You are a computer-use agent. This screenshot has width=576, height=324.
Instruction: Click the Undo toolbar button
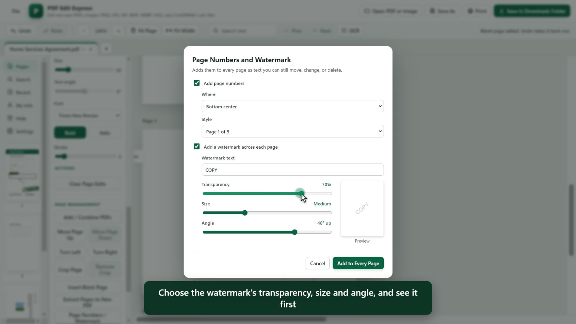tap(21, 31)
